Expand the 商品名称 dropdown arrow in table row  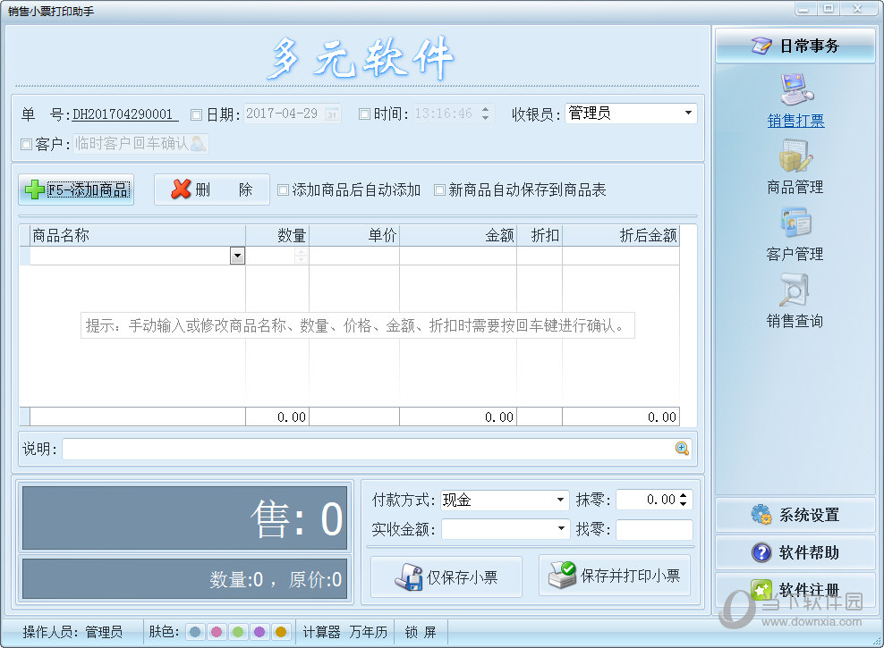tap(237, 256)
